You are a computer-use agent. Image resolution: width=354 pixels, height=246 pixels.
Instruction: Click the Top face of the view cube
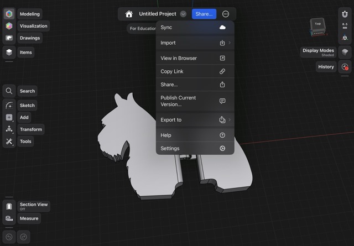(317, 23)
